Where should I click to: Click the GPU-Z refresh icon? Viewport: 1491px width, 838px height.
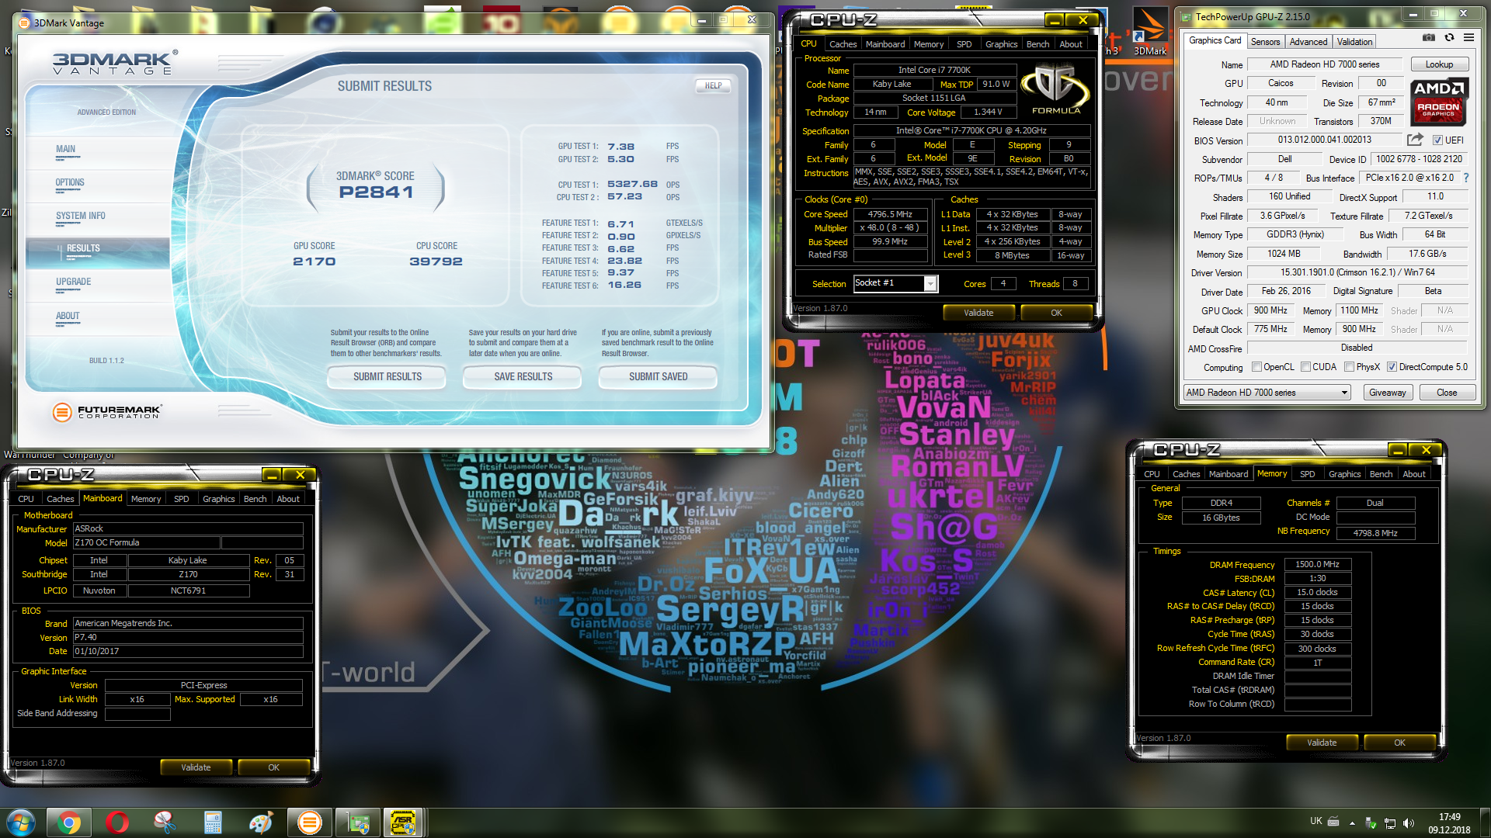1449,37
